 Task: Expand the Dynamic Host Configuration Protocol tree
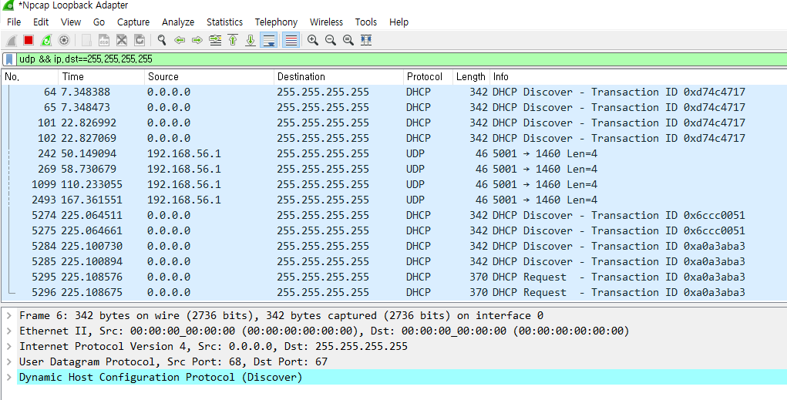(8, 377)
